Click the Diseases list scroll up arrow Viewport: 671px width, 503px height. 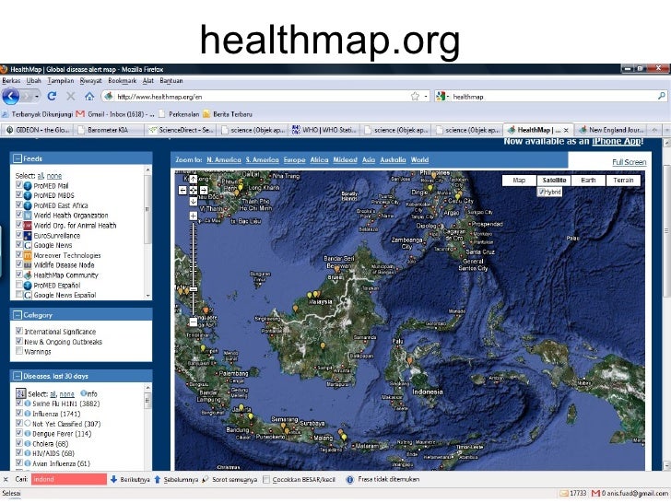tap(148, 388)
